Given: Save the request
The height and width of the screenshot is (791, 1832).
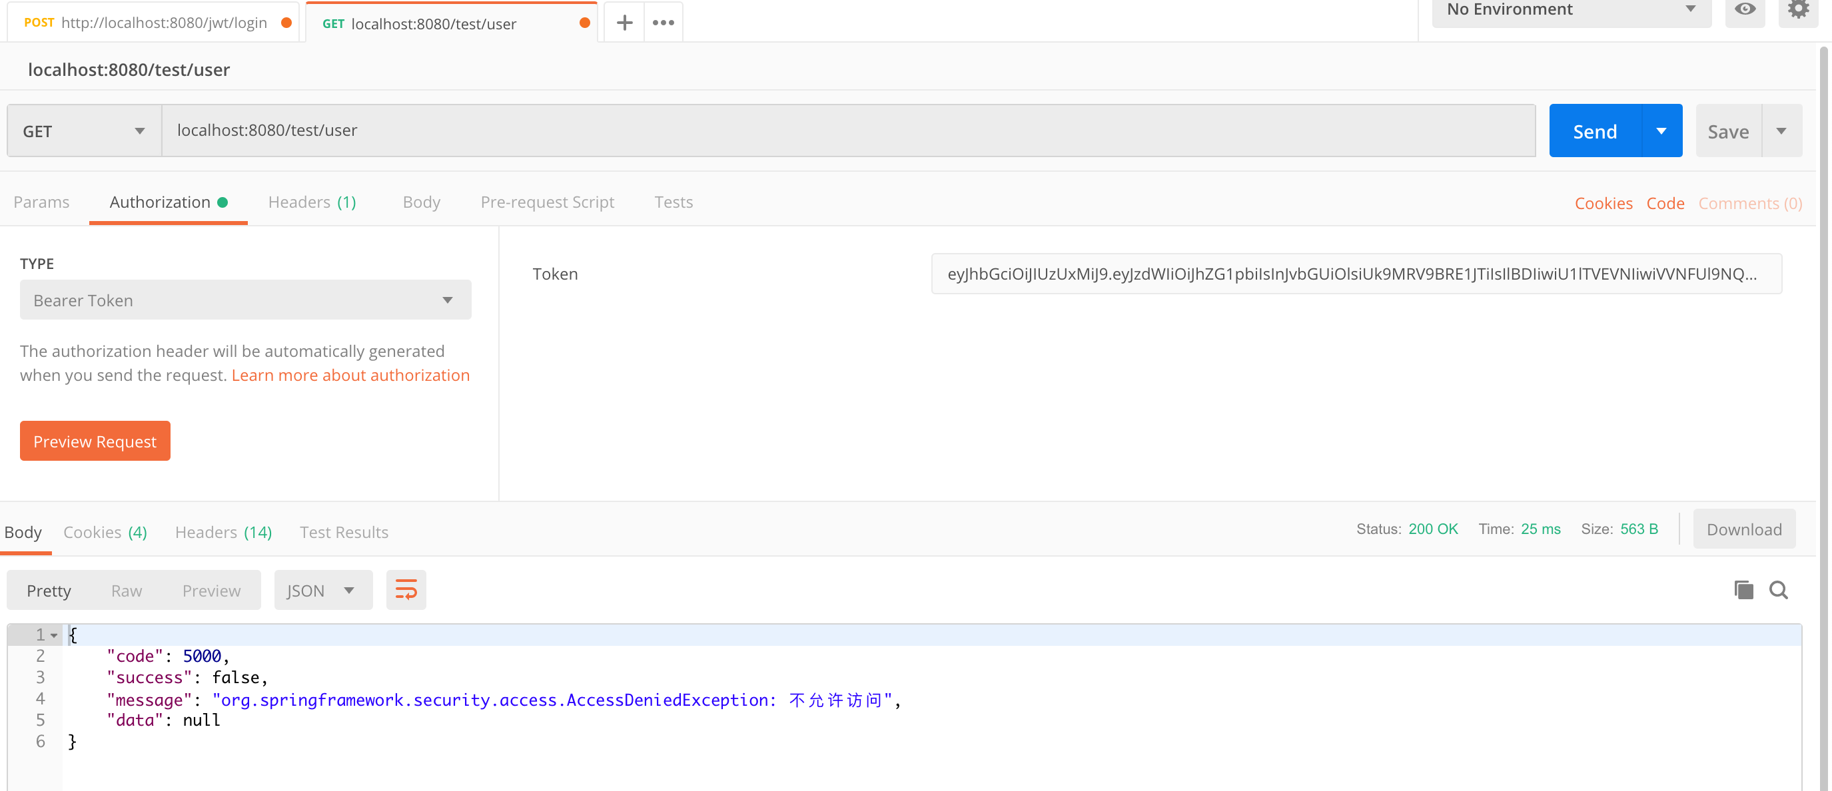Looking at the screenshot, I should 1728,131.
